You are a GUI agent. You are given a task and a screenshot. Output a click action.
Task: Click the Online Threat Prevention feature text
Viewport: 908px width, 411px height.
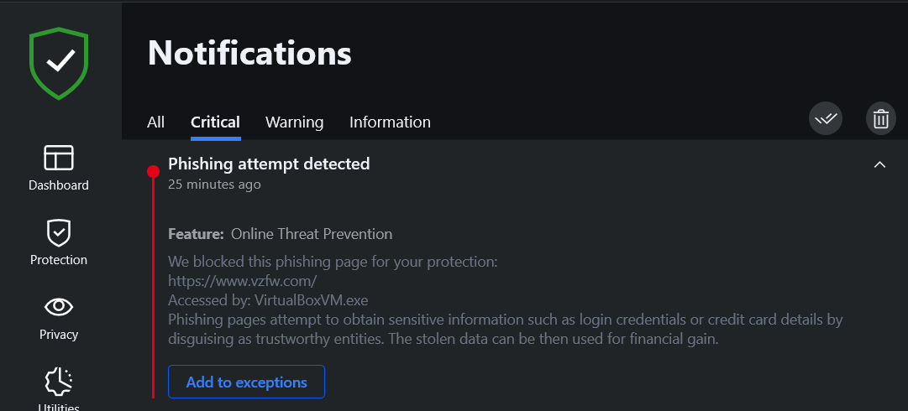coord(312,234)
